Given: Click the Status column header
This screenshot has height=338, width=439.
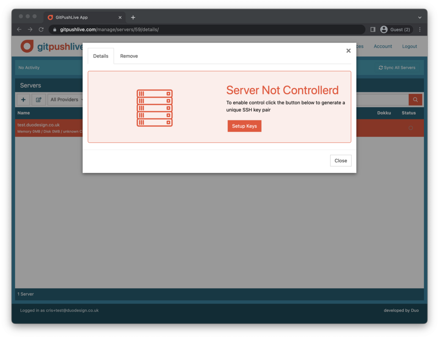Looking at the screenshot, I should pyautogui.click(x=408, y=113).
